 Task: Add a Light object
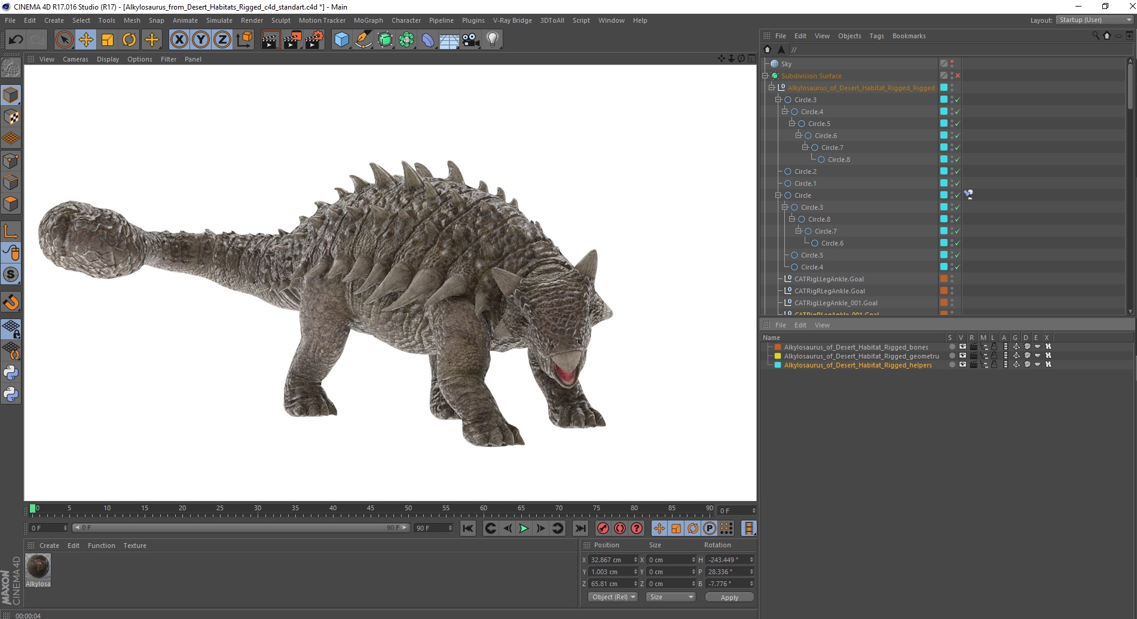click(x=493, y=40)
